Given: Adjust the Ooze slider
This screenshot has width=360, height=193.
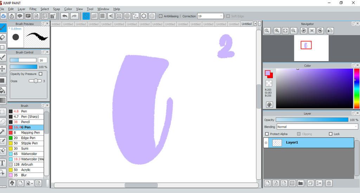Looking at the screenshot, I should click(35, 81).
